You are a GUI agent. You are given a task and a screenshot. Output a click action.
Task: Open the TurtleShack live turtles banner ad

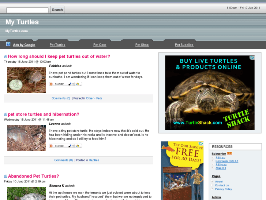(x=210, y=93)
